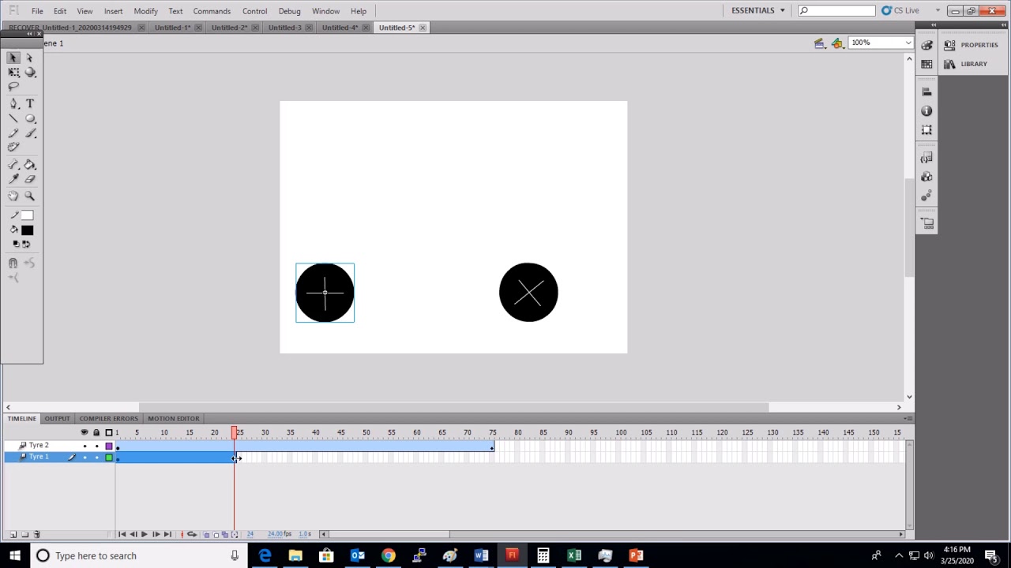Select the Free Transform tool
Image resolution: width=1011 pixels, height=568 pixels.
(13, 72)
